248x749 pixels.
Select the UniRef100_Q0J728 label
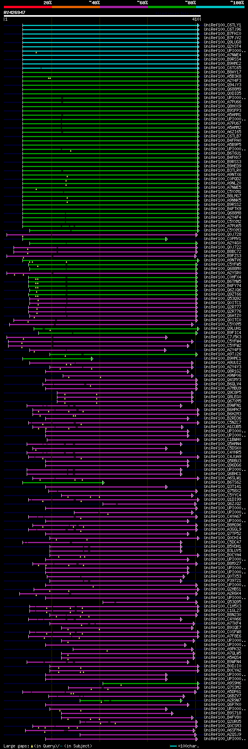[x=222, y=234]
